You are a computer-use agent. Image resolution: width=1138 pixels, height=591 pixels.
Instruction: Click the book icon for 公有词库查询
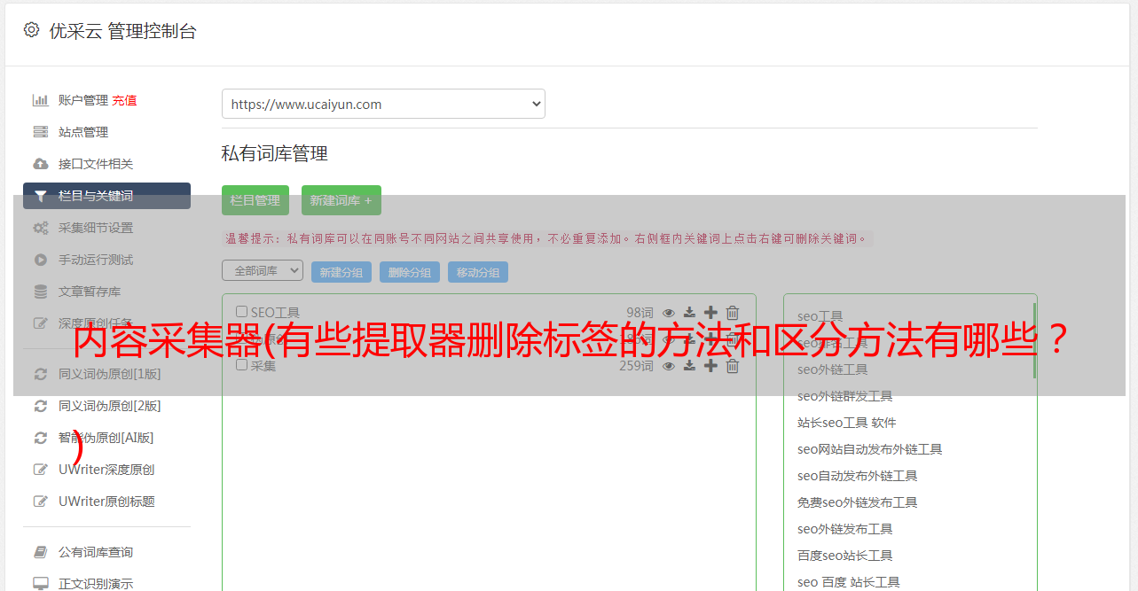click(41, 552)
